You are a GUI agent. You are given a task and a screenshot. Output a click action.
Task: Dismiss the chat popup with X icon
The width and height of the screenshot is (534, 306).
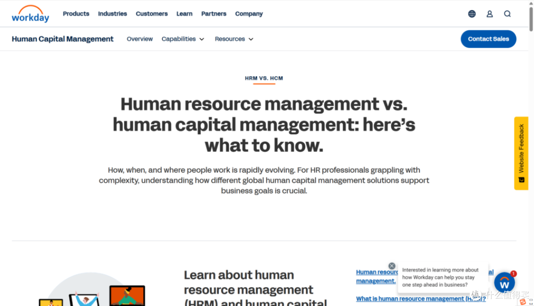(x=392, y=266)
